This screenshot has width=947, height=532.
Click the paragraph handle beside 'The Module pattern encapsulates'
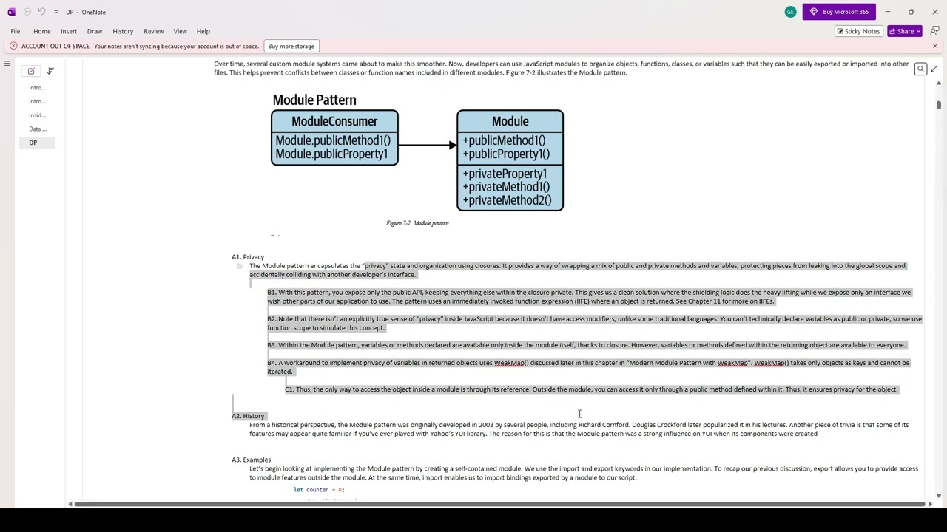(x=240, y=266)
